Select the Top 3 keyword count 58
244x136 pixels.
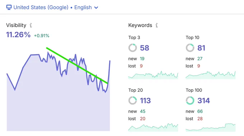pos(145,48)
